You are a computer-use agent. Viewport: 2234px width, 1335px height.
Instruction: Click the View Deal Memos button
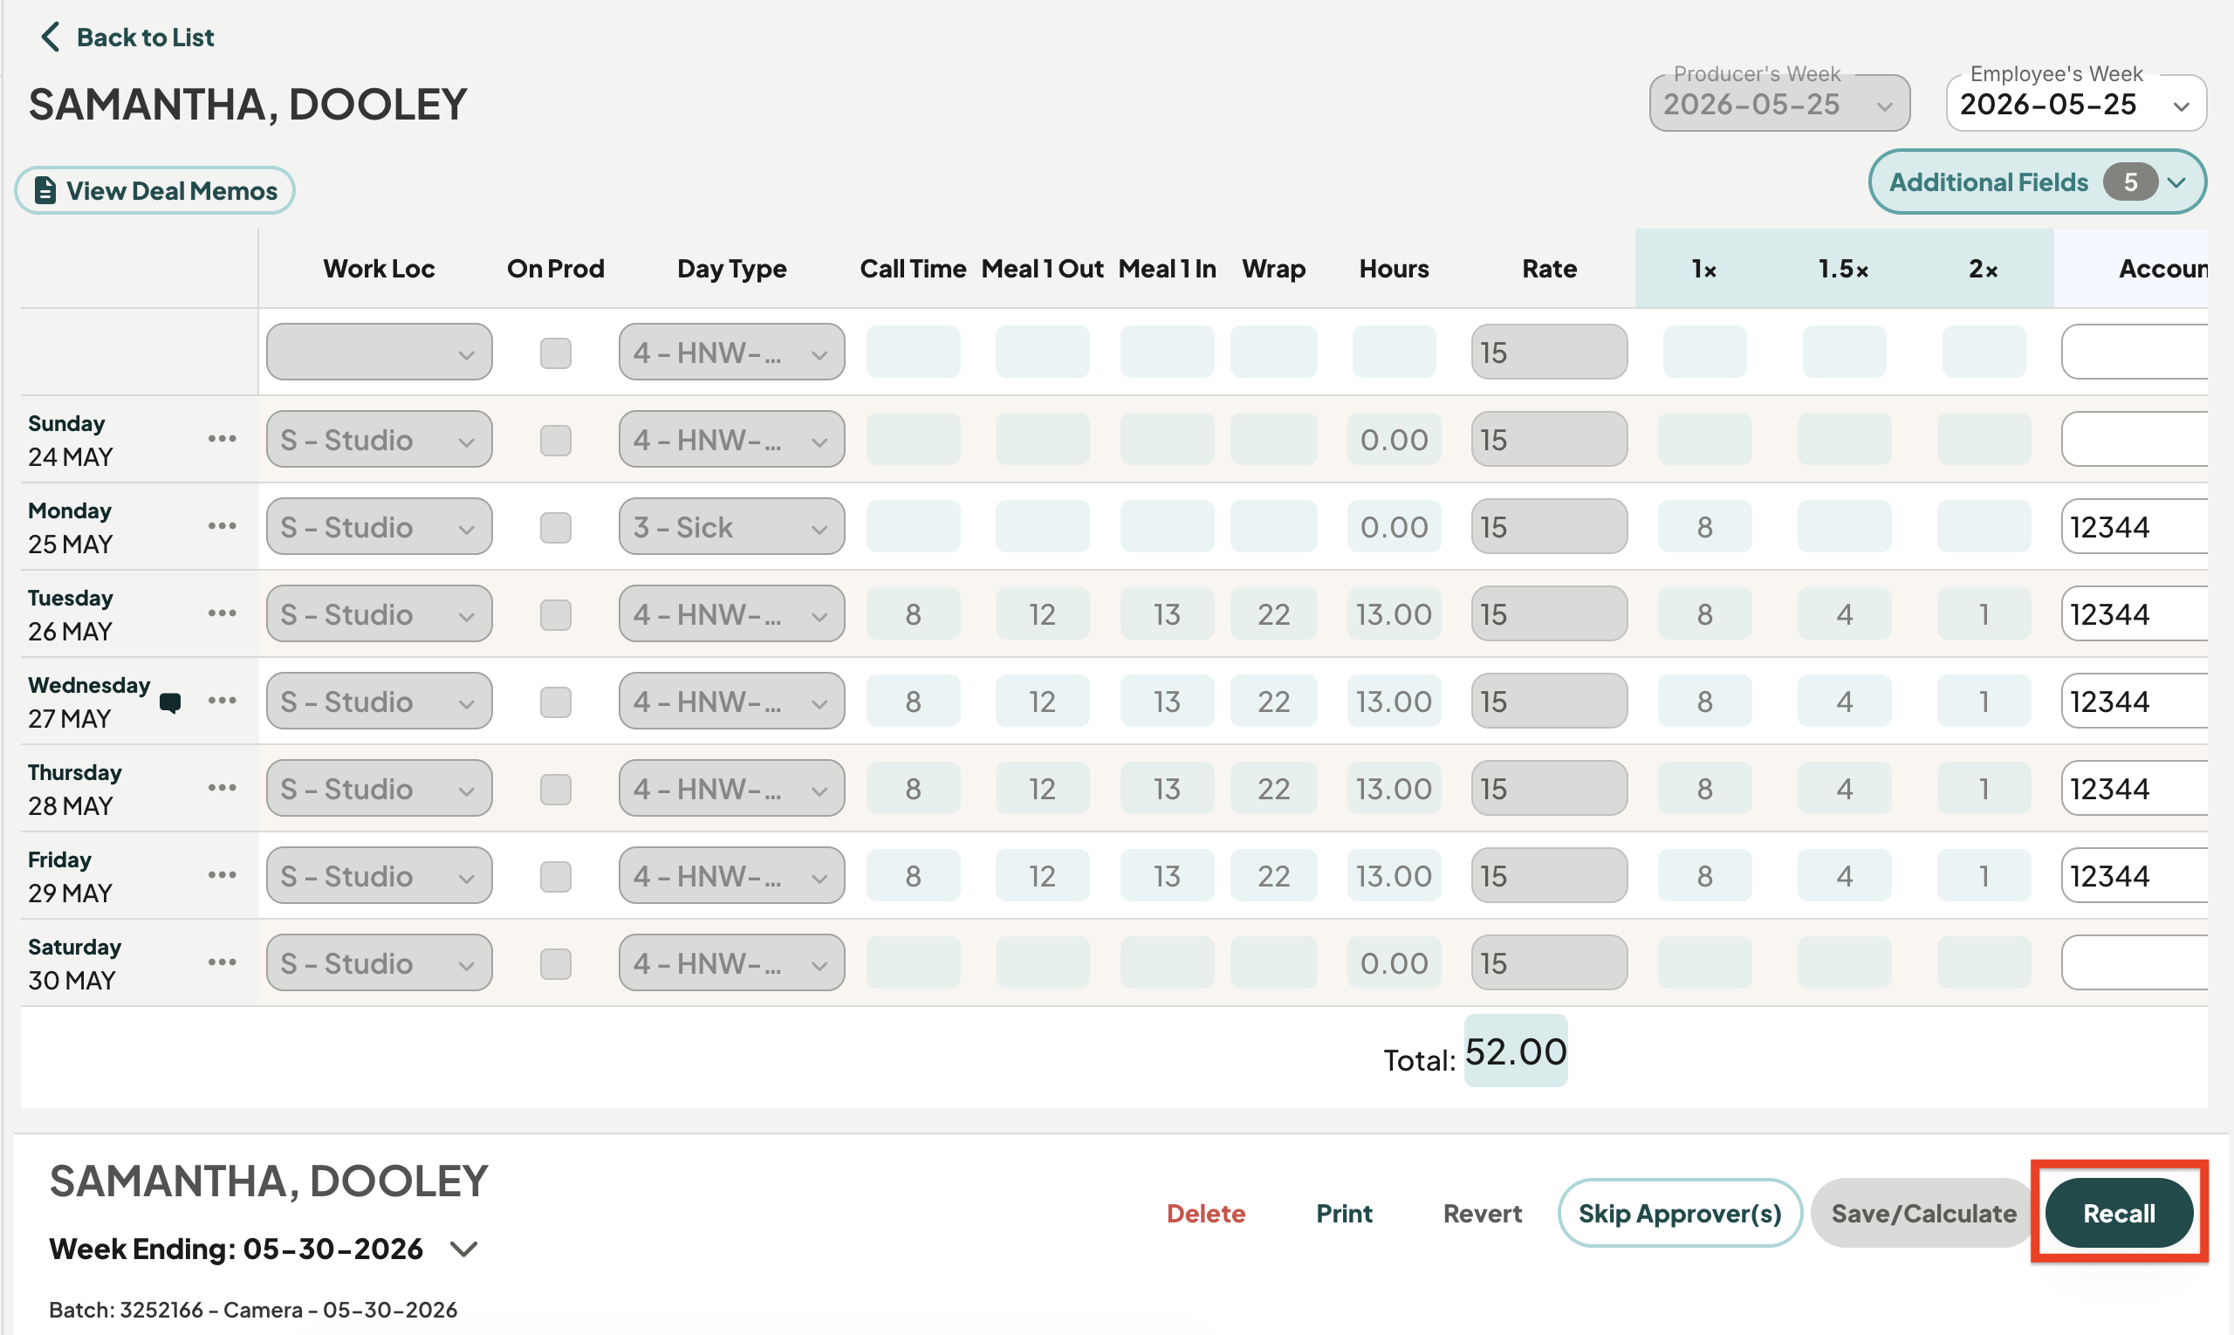[154, 191]
